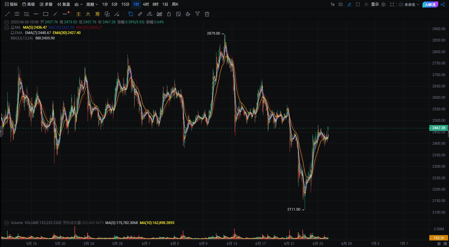
Task: Select the rectangle drawing tool
Action: point(46,14)
